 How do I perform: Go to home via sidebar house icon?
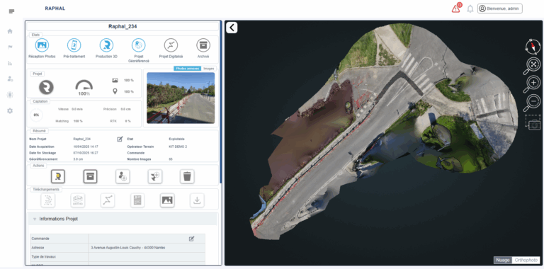pos(10,31)
